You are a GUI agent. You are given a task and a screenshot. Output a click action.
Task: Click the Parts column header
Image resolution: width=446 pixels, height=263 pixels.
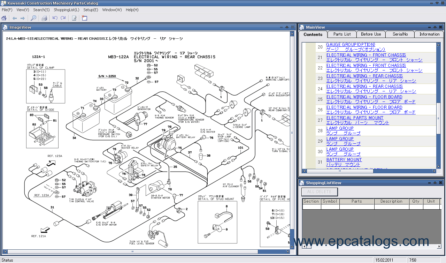[x=357, y=201]
